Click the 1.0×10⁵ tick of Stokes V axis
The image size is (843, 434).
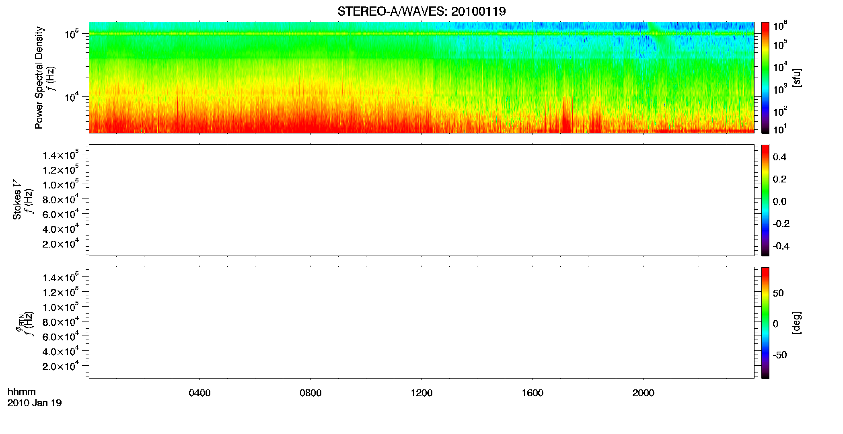pyautogui.click(x=61, y=184)
